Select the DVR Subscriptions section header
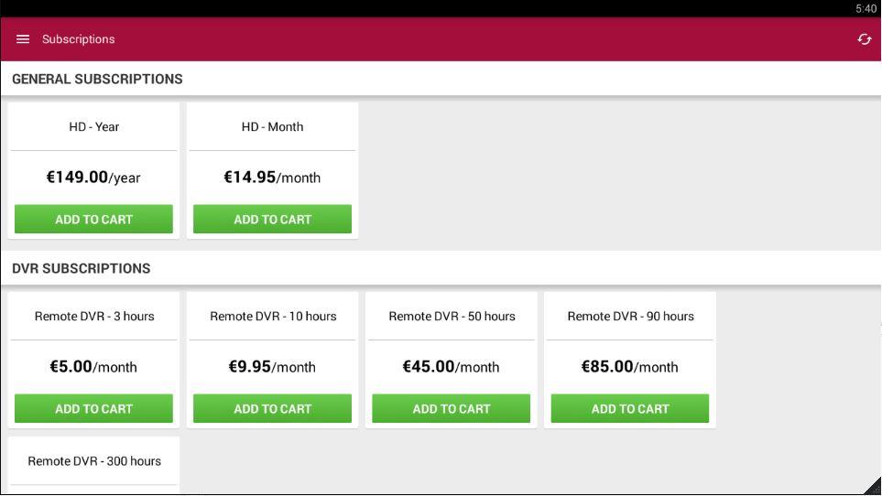The image size is (882, 496). [x=82, y=268]
